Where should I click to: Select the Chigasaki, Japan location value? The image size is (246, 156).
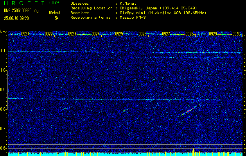tap(158, 8)
